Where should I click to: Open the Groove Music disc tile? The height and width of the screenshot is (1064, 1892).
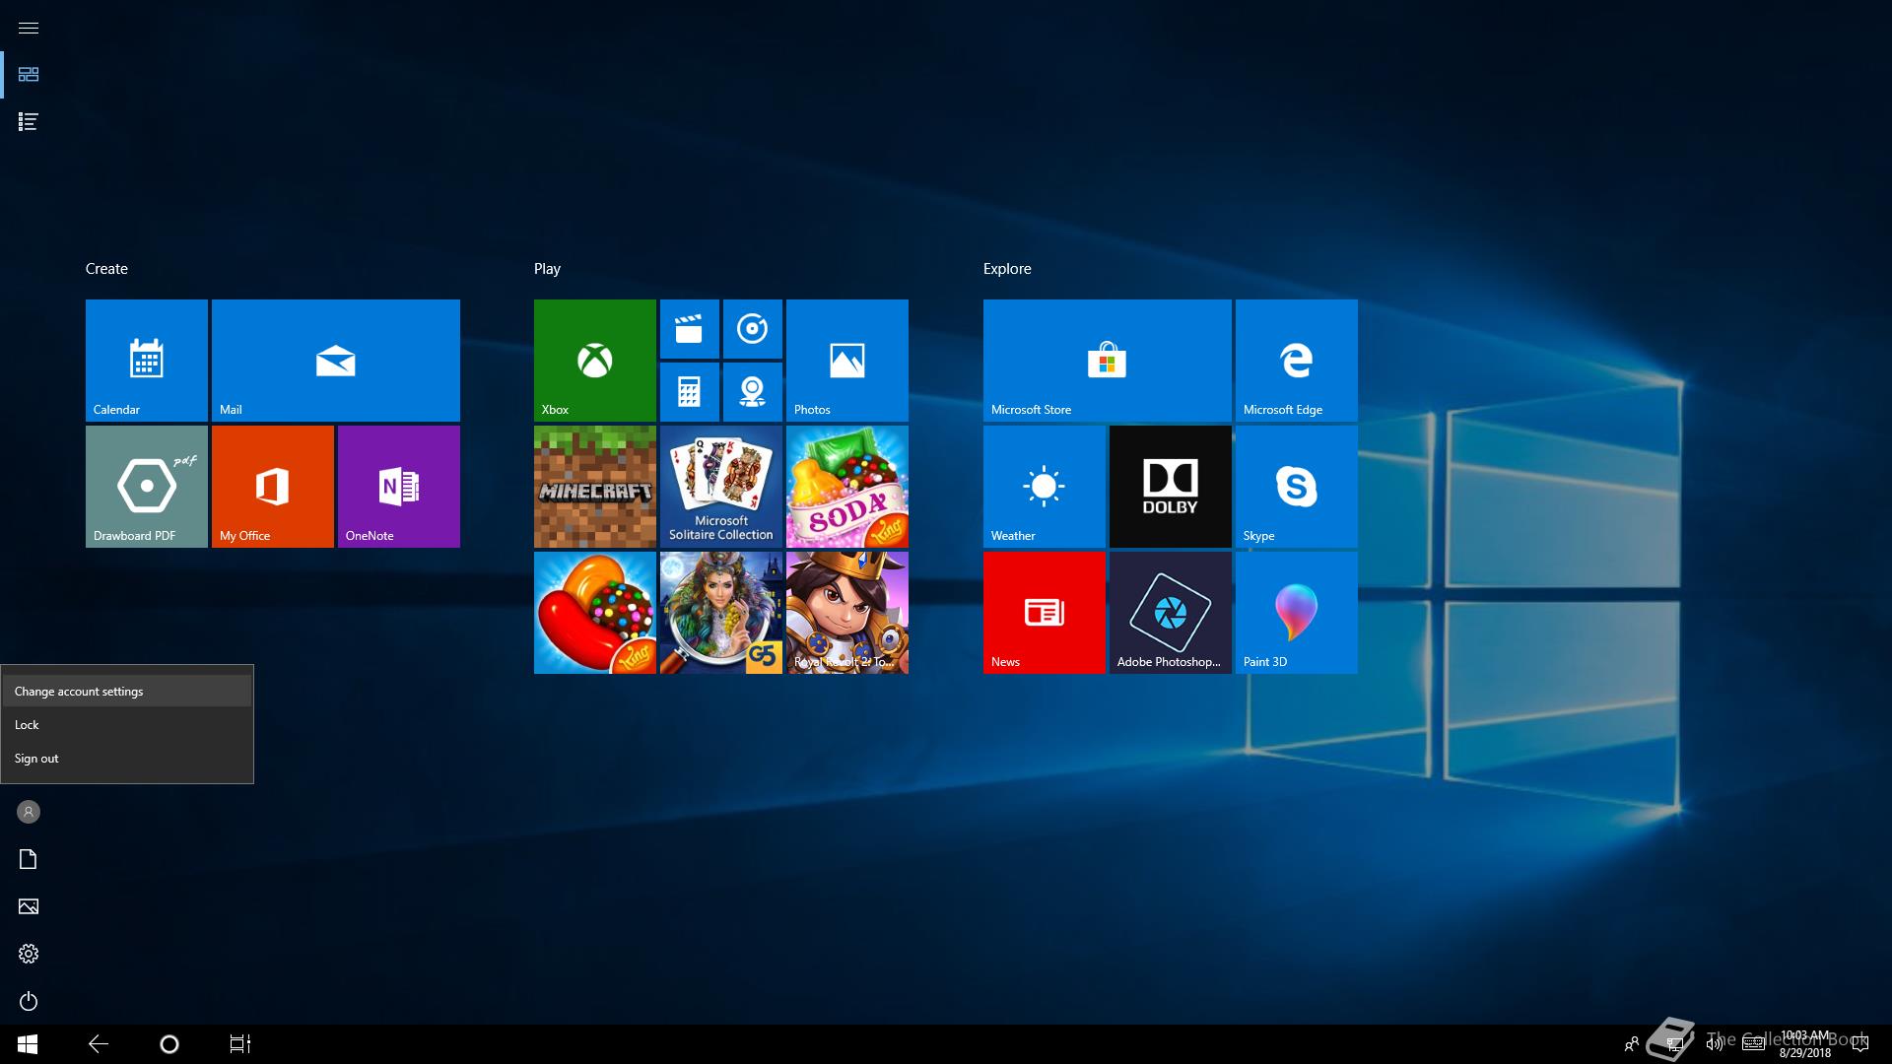pos(753,329)
